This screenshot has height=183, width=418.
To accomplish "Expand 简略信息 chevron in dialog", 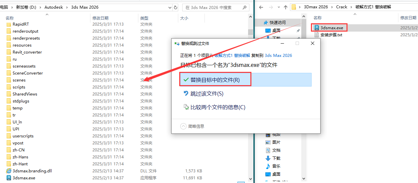I will pos(183,126).
